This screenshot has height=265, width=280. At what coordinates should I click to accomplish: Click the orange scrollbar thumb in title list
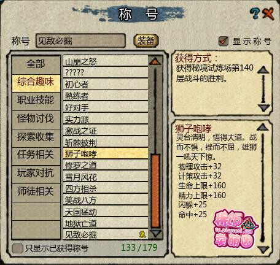[155, 191]
